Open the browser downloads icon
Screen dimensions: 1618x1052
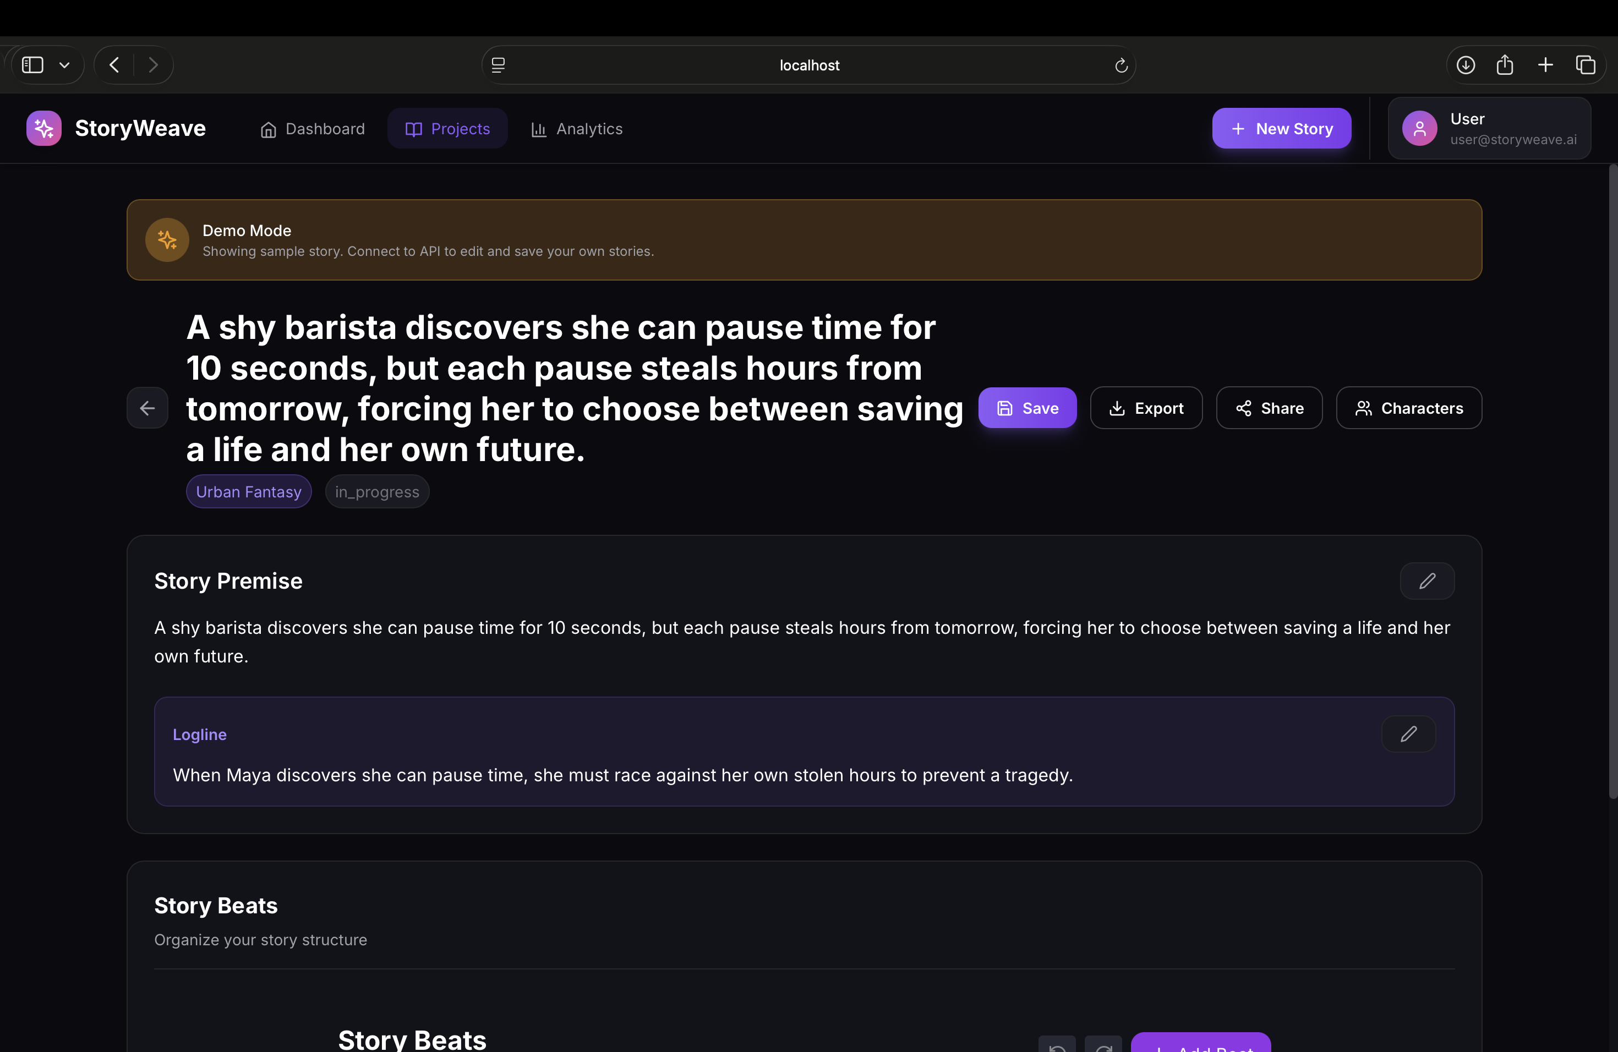(1466, 65)
